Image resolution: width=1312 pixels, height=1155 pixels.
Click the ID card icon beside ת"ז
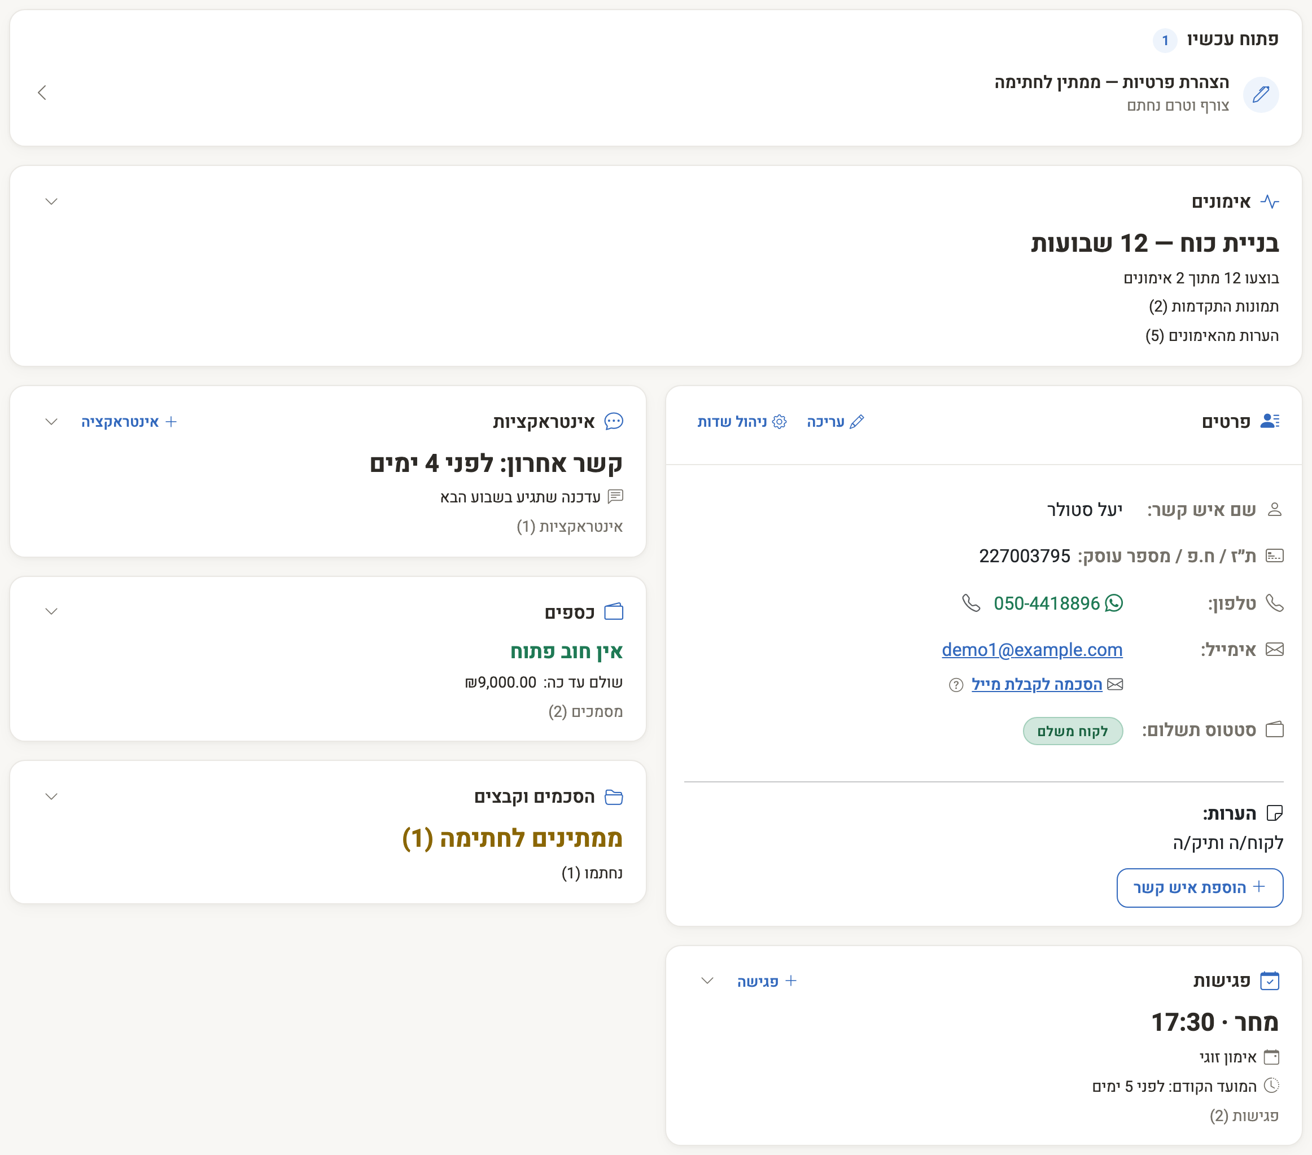pyautogui.click(x=1274, y=556)
